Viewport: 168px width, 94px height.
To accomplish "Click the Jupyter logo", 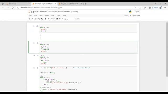I will (x=33, y=11).
